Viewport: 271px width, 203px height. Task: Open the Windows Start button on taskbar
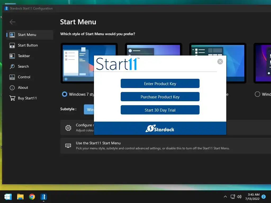click(8, 197)
